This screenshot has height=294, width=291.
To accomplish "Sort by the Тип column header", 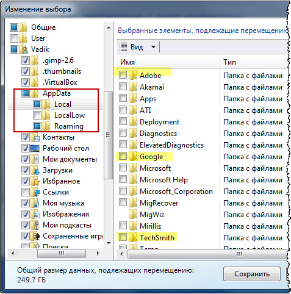I will pyautogui.click(x=254, y=62).
